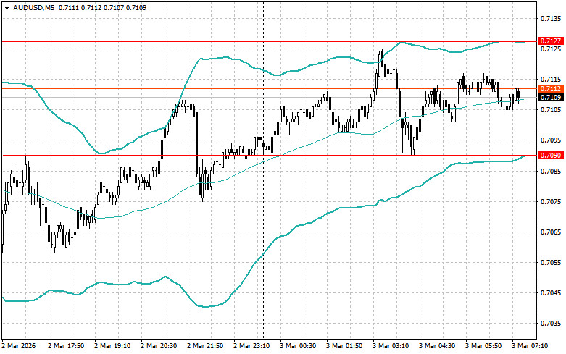Click the 2 Mar 21:50 time label

click(205, 346)
